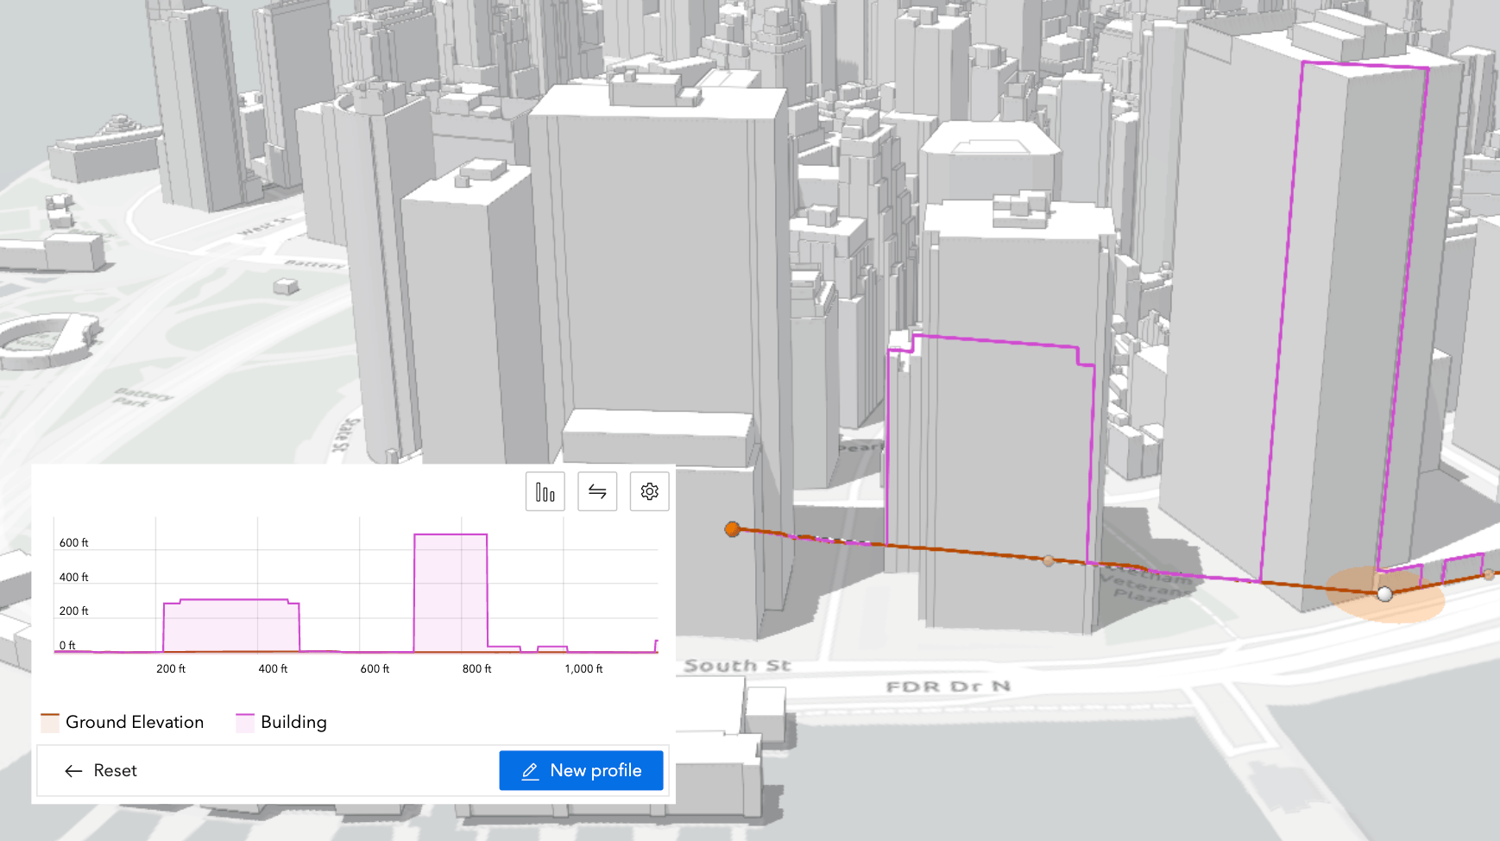1500x841 pixels.
Task: Click the Building legend color swatch
Action: (x=244, y=721)
